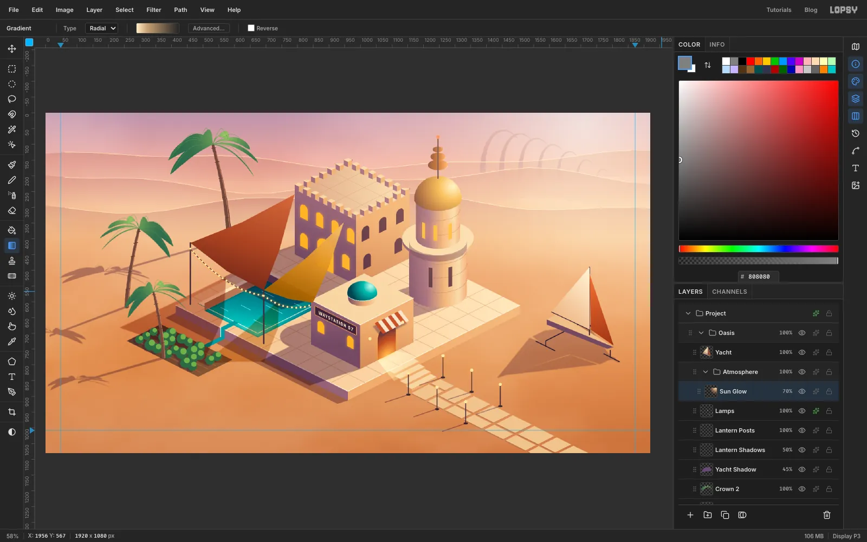Add a new layer
Image resolution: width=867 pixels, height=542 pixels.
coord(690,515)
